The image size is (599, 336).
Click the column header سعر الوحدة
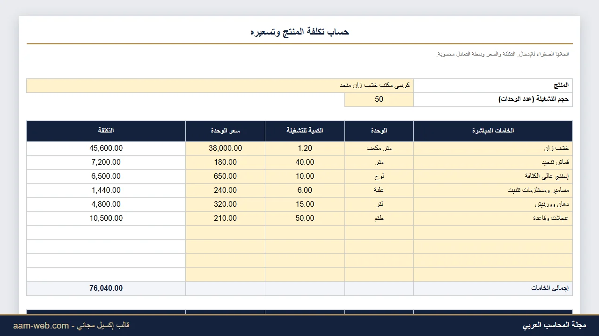coord(226,131)
